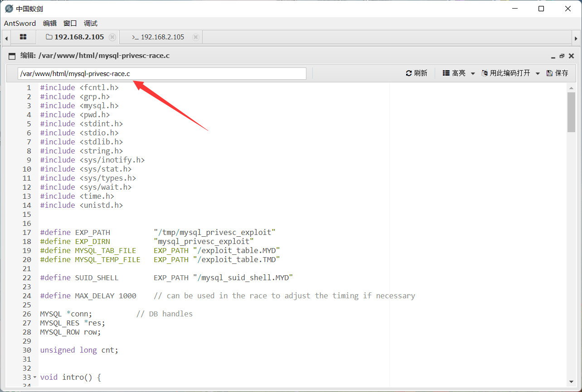Minimize the editor panel
Viewport: 582px width, 392px height.
[x=553, y=57]
